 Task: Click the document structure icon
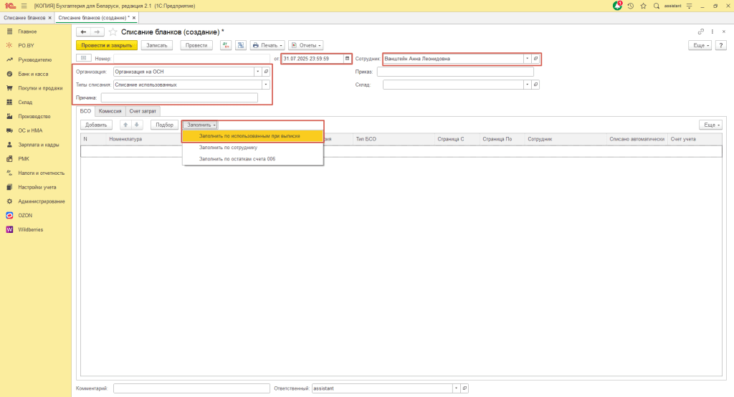point(241,45)
